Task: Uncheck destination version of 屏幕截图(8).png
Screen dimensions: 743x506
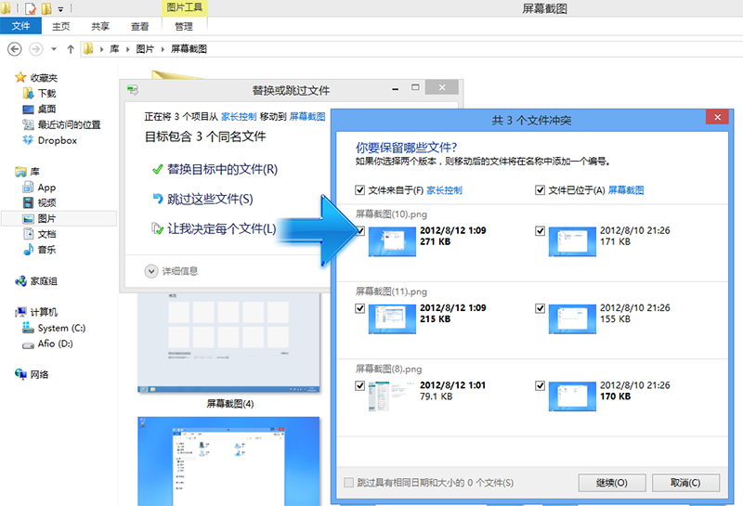Action: [540, 385]
